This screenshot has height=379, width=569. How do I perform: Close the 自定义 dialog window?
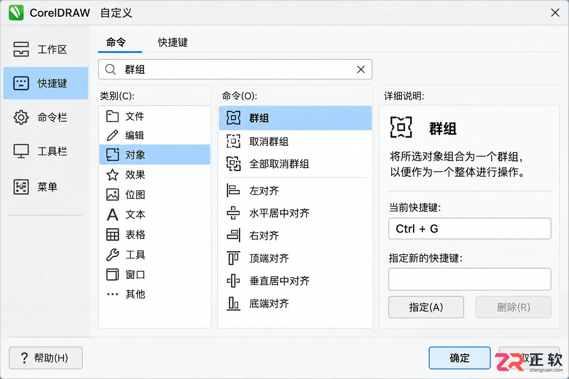[555, 13]
